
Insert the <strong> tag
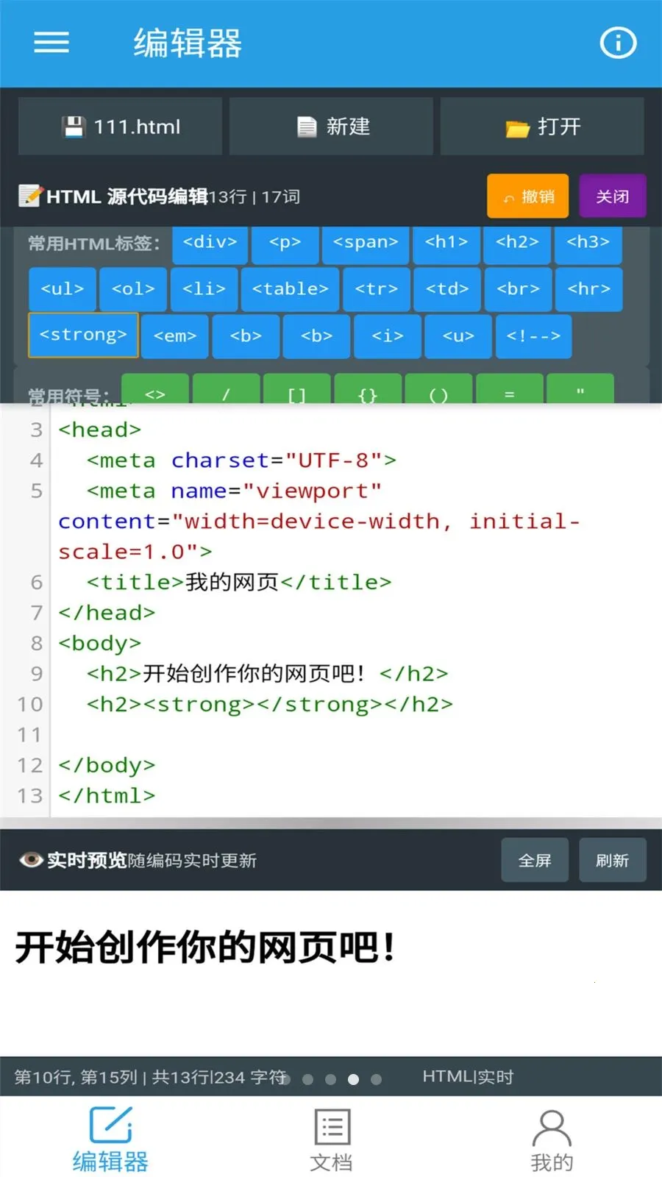83,335
